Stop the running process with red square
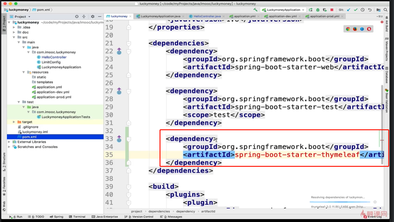394x222 pixels. (x=332, y=10)
